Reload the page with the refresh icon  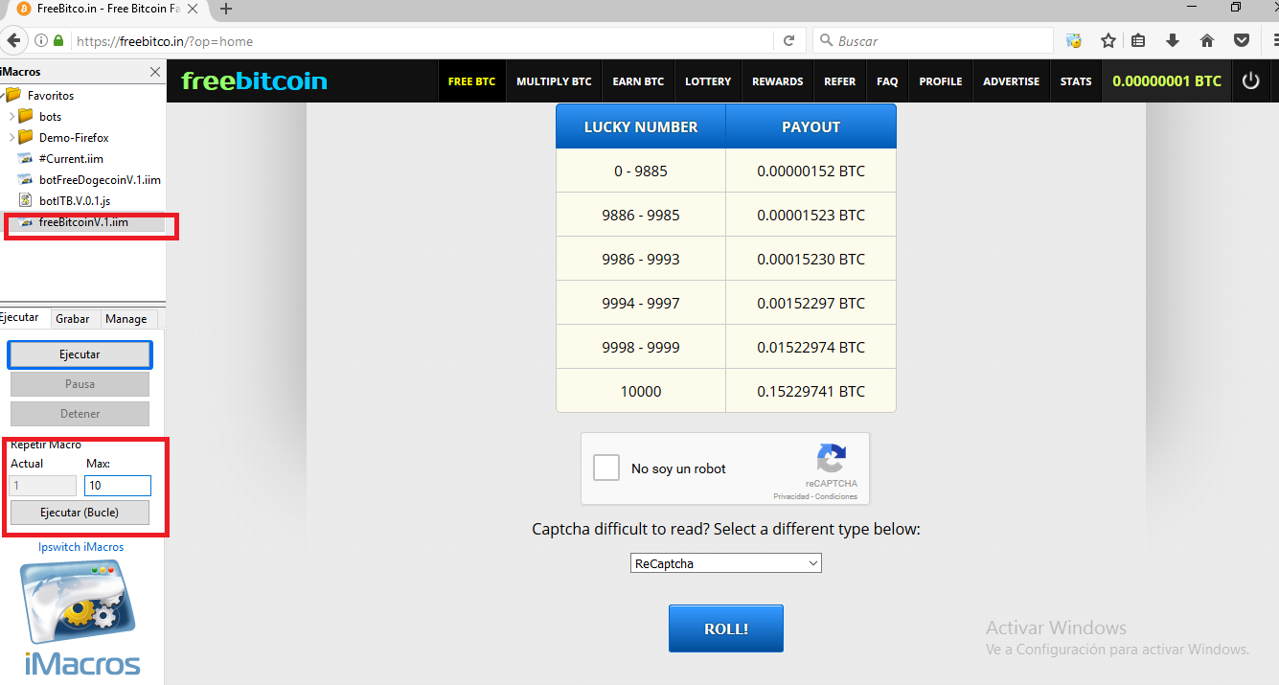click(x=788, y=41)
